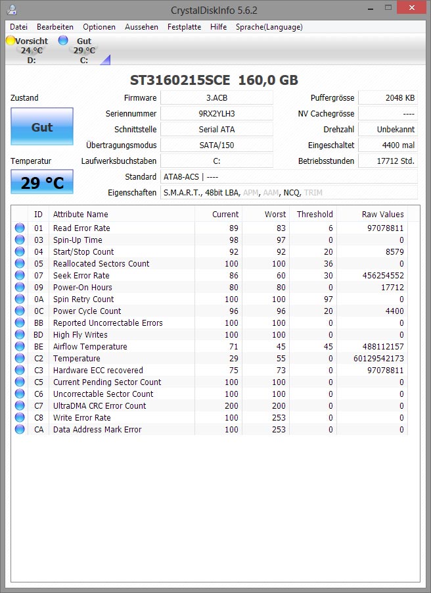Click raw value 488112157 in Airflow Temperature row

(383, 346)
